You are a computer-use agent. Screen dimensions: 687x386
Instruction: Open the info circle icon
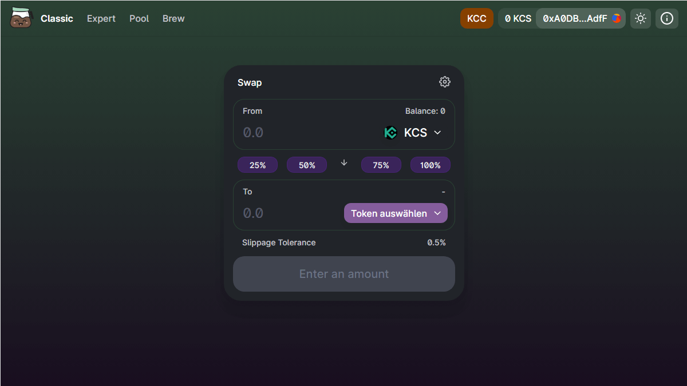[667, 18]
